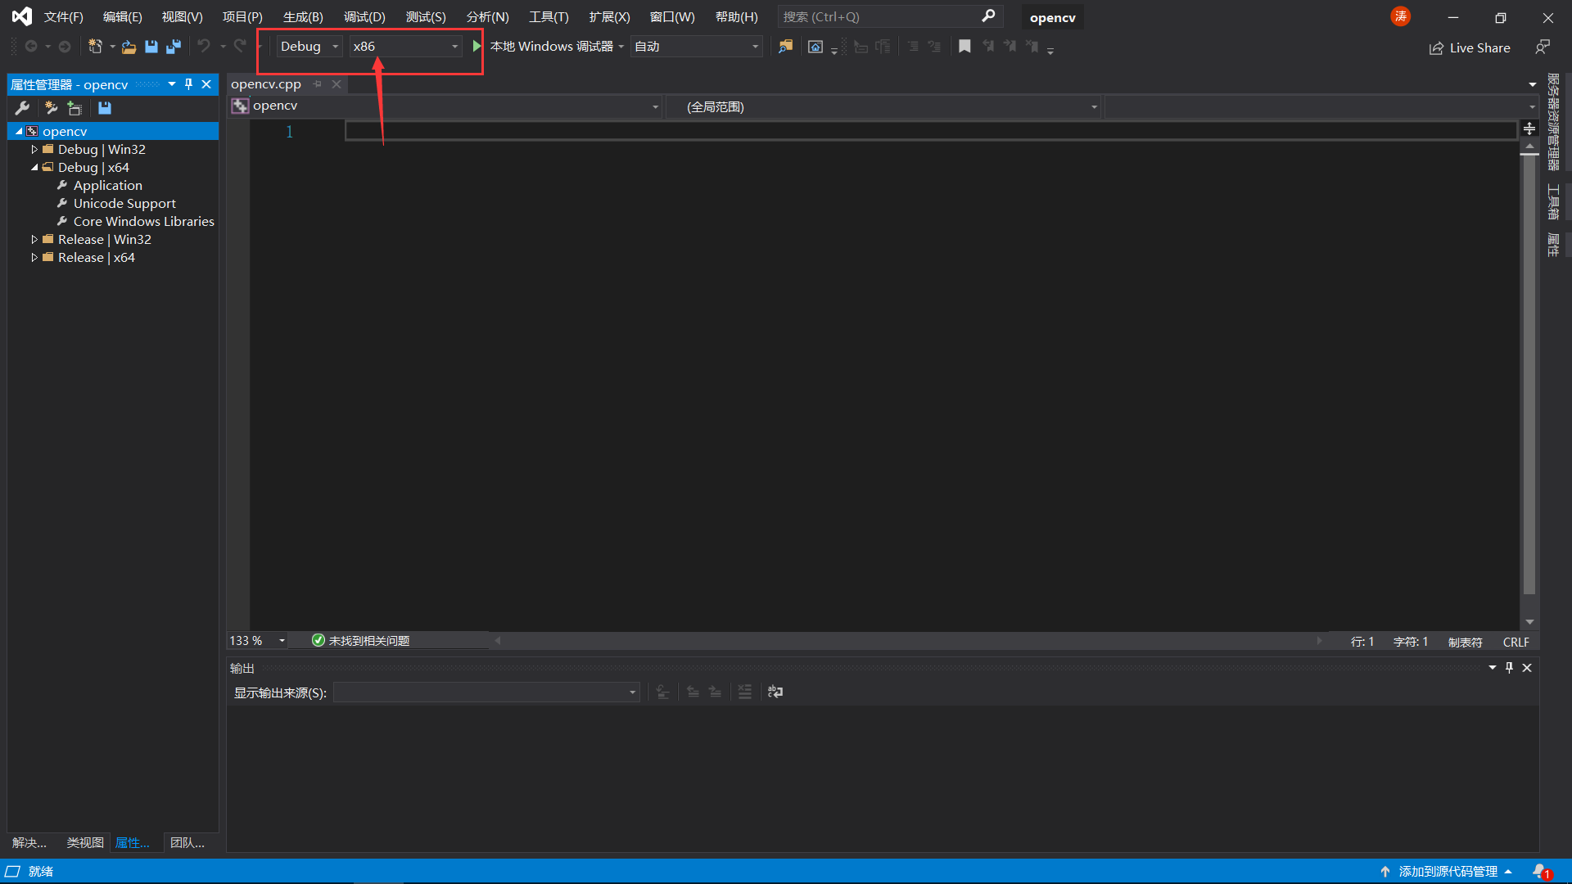The width and height of the screenshot is (1572, 884).
Task: Open the 显示输出来源 dropdown
Action: pyautogui.click(x=630, y=692)
